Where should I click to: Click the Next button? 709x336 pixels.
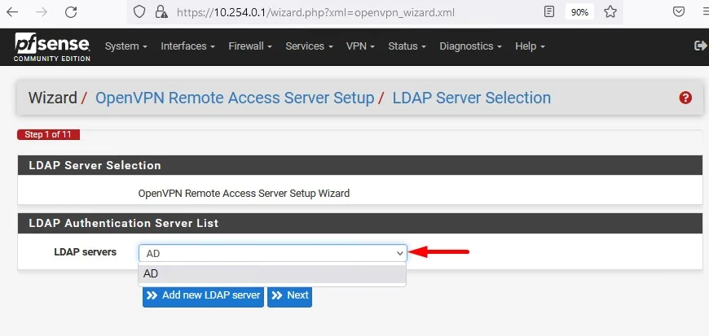pyautogui.click(x=289, y=295)
